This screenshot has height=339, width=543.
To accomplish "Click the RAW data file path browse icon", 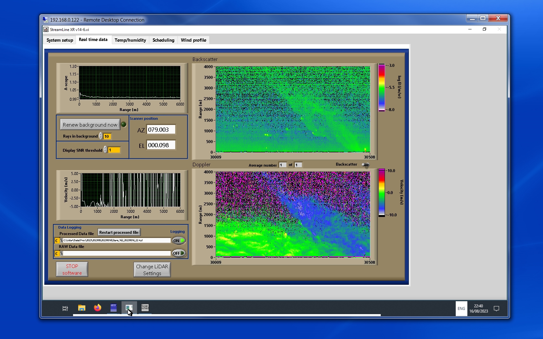I will (61, 253).
